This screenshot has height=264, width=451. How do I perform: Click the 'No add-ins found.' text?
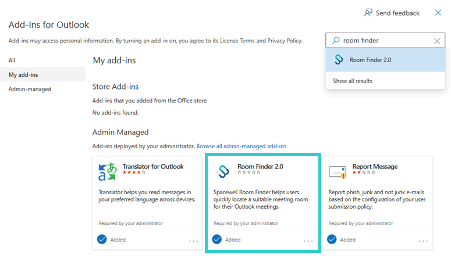click(115, 113)
